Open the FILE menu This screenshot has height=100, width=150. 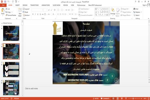point(3,5)
